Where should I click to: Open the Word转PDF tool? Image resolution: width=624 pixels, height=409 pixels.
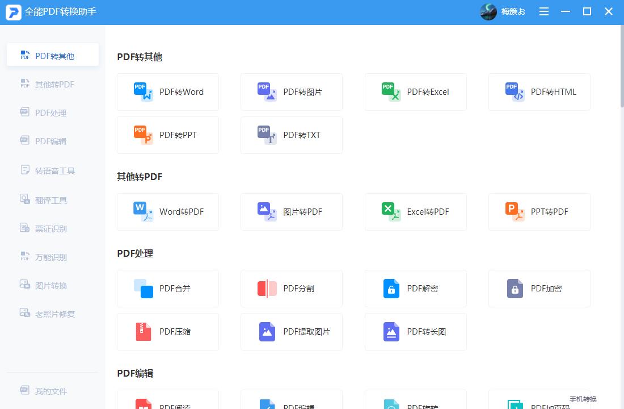168,211
